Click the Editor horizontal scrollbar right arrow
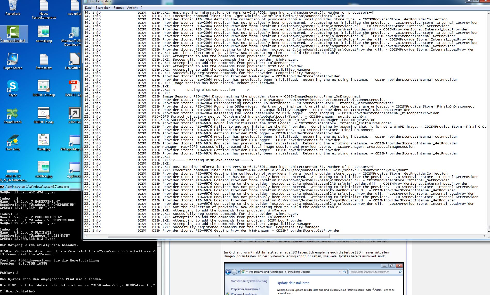This screenshot has width=490, height=295. coord(484,236)
